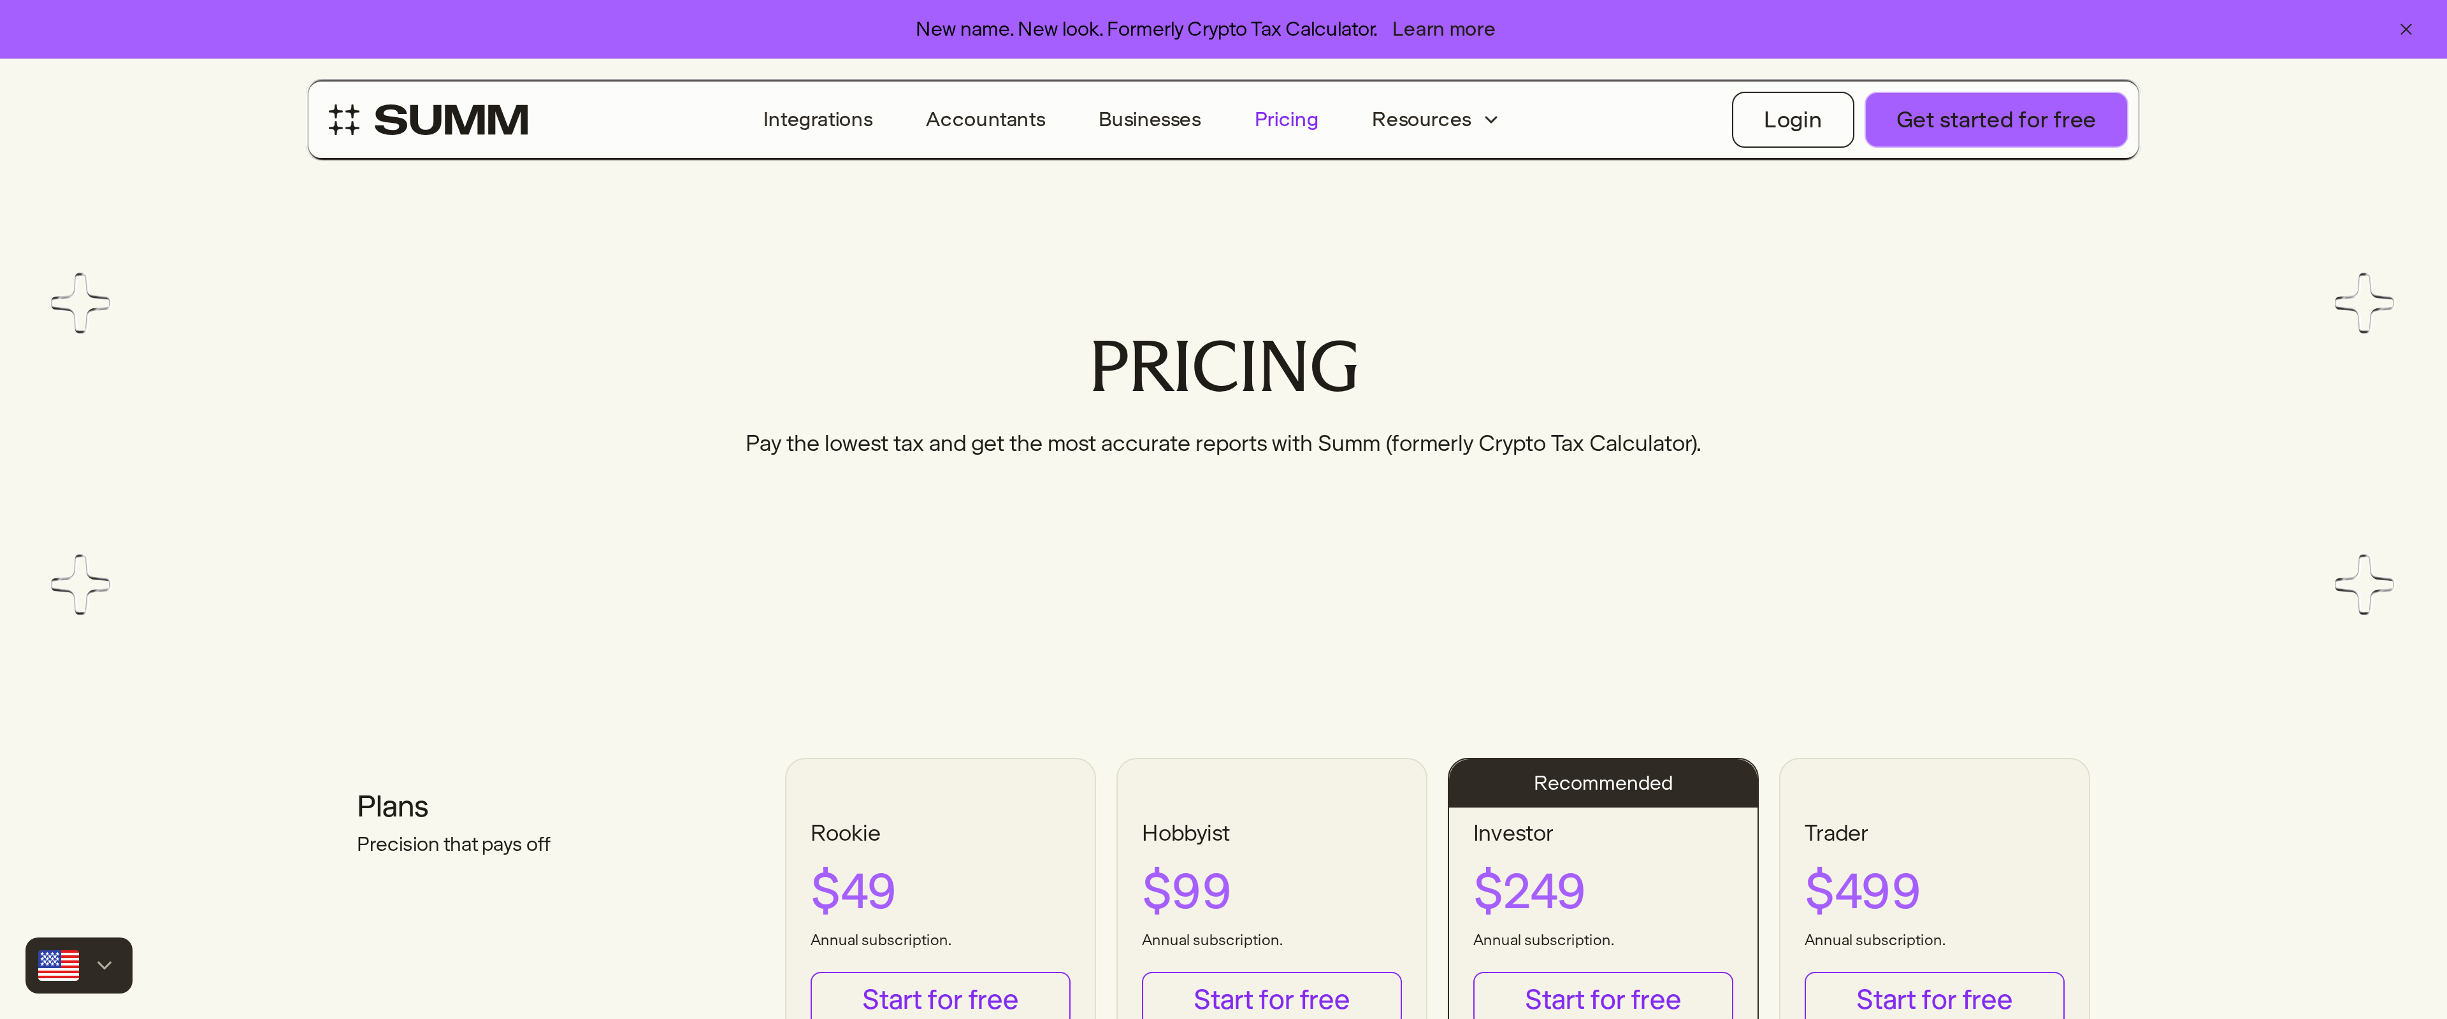Start for free on Hobbyist plan
2447x1019 pixels.
(1271, 997)
